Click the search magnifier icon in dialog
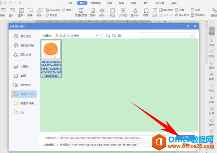The height and width of the screenshot is (153, 217). tap(192, 35)
